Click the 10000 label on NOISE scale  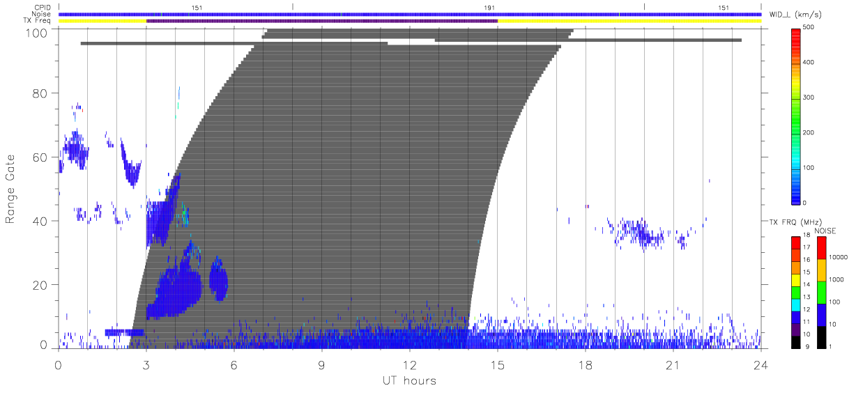pos(838,256)
